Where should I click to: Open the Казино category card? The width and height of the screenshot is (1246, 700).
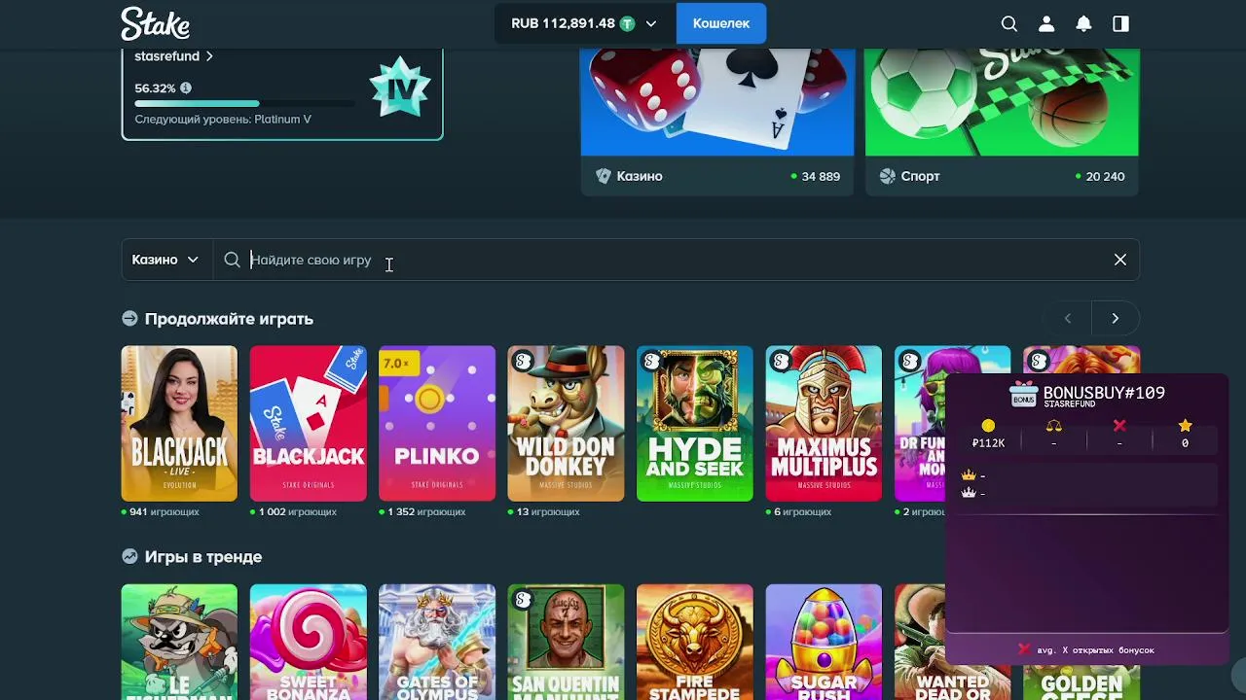[717, 122]
